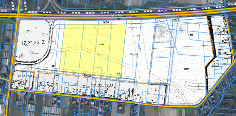Click the LN 15 kV line label
236x116 pixels.
click(100, 55)
